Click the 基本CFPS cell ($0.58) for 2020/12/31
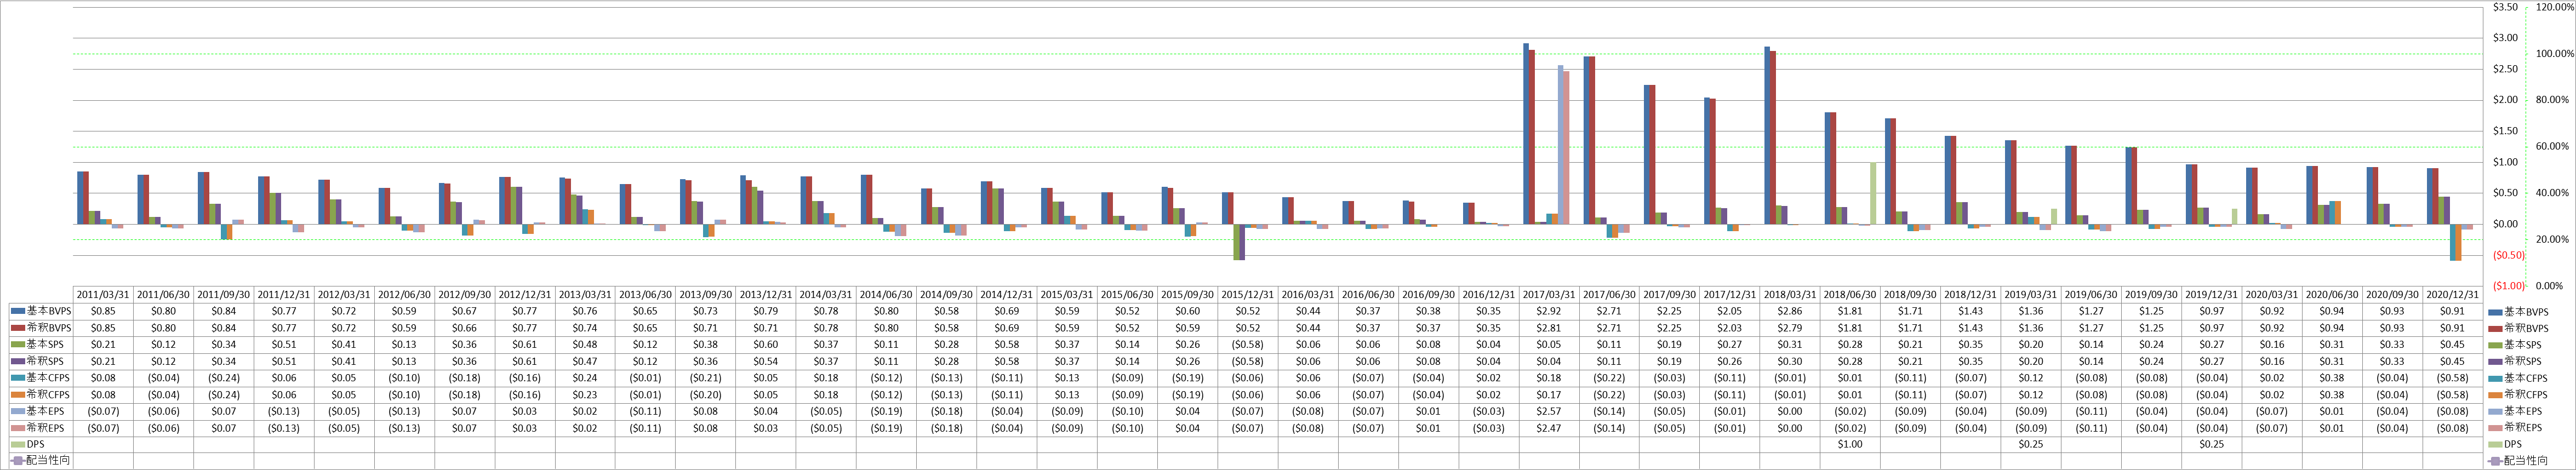This screenshot has height=470, width=2576. (x=2452, y=378)
